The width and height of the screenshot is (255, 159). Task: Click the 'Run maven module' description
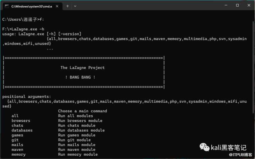(x=77, y=150)
